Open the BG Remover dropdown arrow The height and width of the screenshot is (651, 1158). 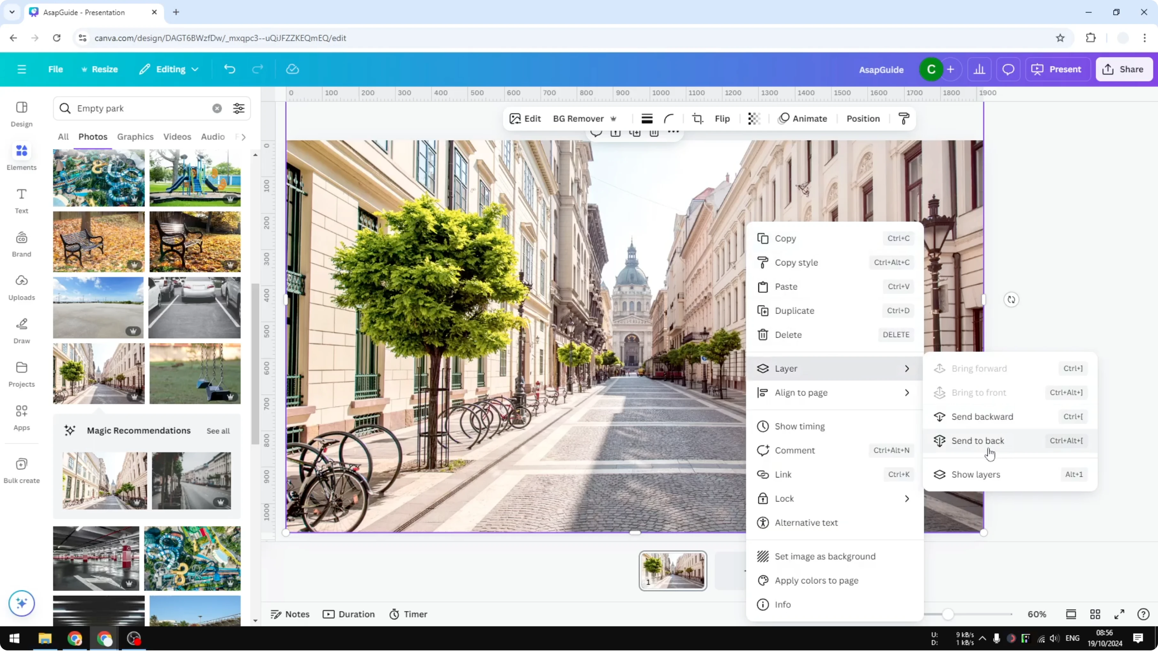click(614, 118)
